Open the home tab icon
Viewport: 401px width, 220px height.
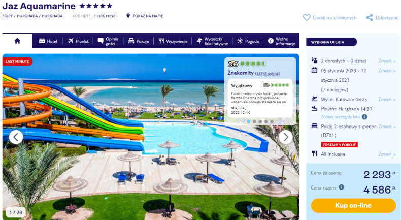[x=17, y=41]
